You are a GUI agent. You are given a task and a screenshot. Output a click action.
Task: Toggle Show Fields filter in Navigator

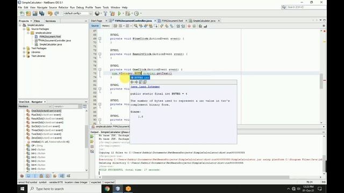(28, 176)
